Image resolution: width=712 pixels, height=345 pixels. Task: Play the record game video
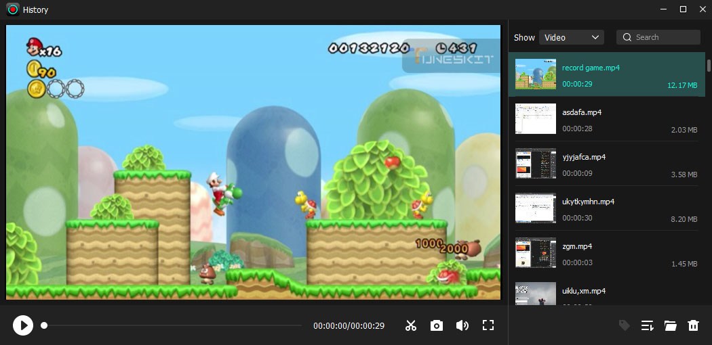point(22,325)
